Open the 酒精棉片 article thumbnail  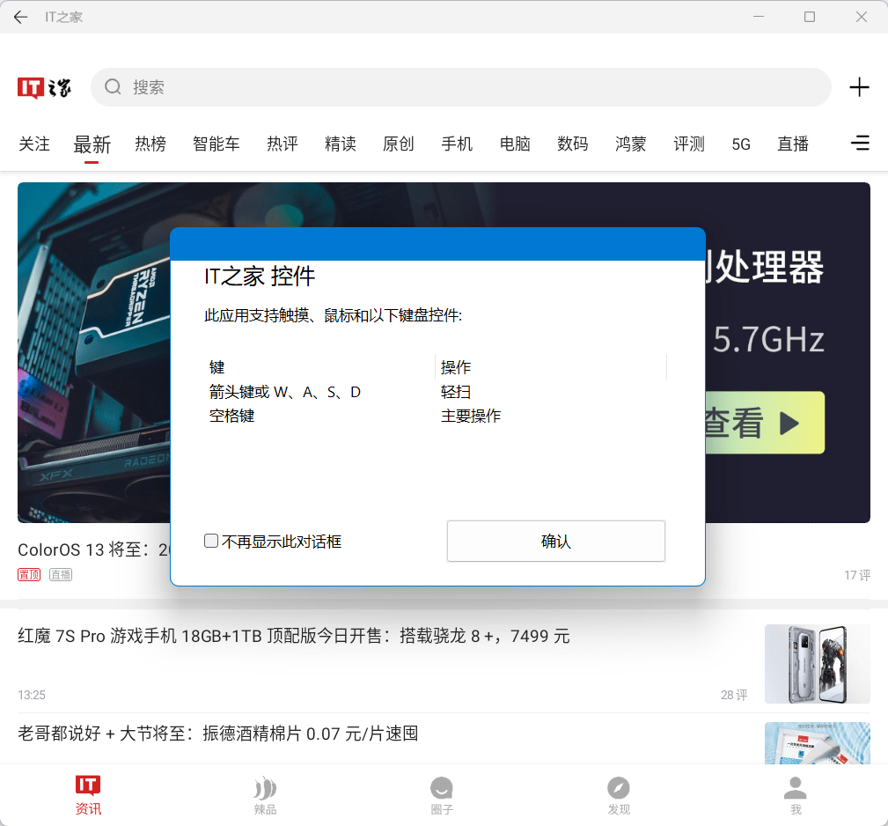[x=818, y=742]
